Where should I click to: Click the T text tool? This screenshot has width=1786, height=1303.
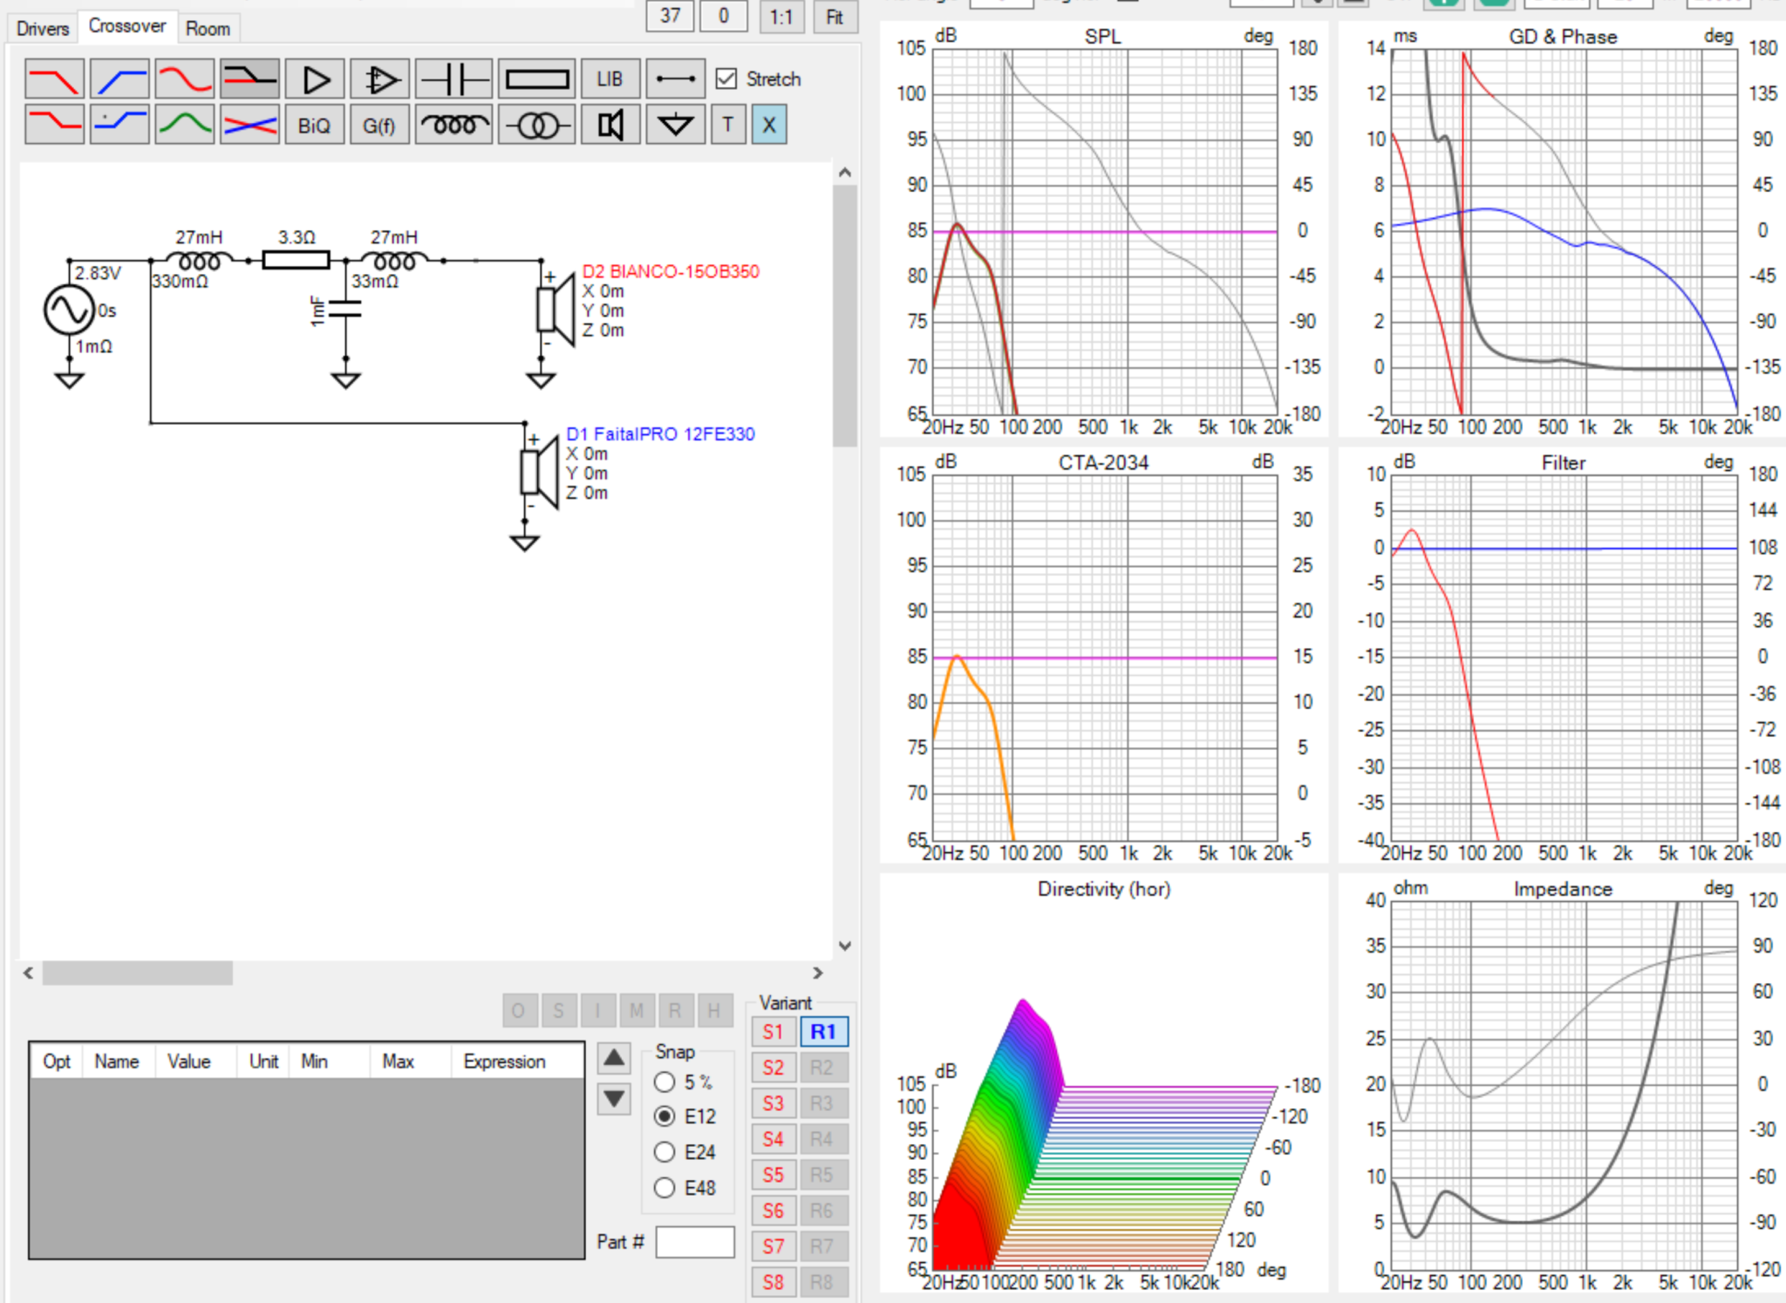pos(728,125)
